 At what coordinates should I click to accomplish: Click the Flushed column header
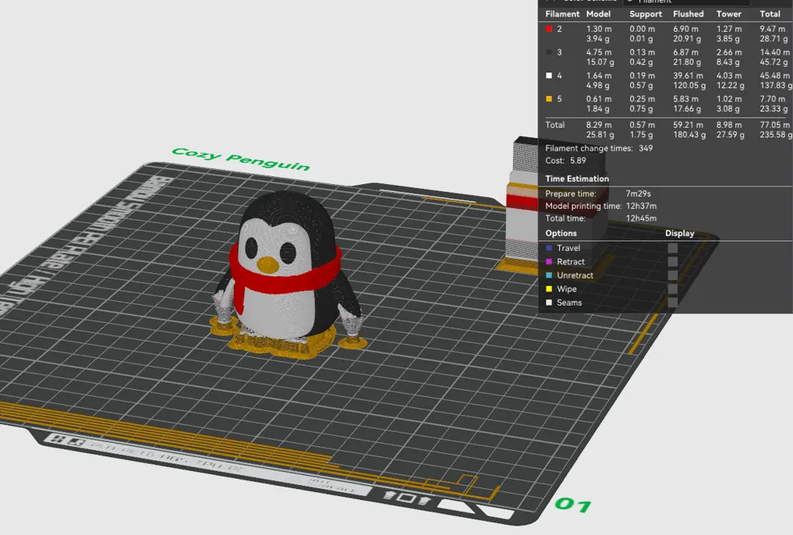[x=688, y=14]
